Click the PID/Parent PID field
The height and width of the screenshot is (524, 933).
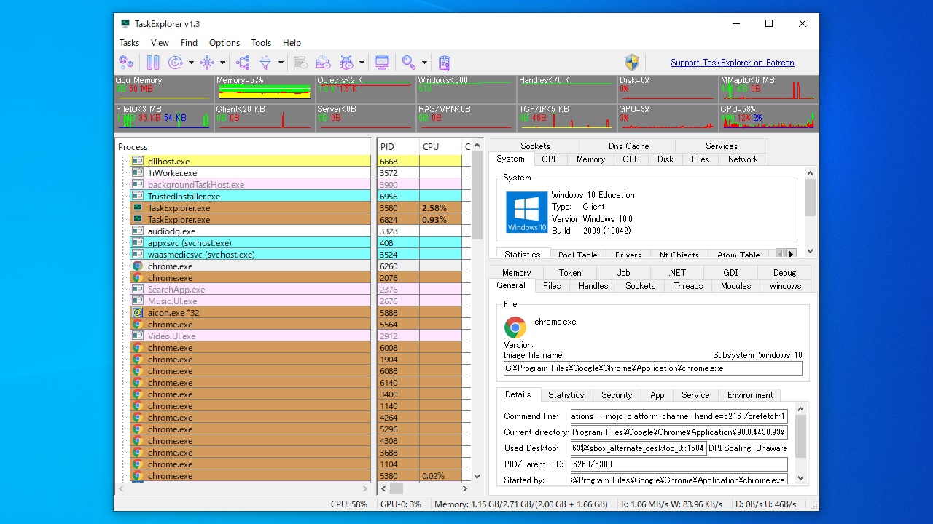point(679,464)
